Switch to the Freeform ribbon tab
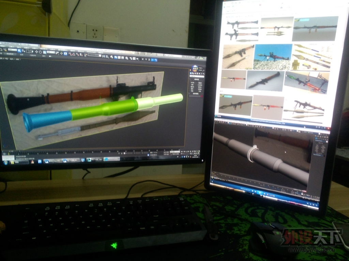The image size is (349, 261). (x=10, y=54)
